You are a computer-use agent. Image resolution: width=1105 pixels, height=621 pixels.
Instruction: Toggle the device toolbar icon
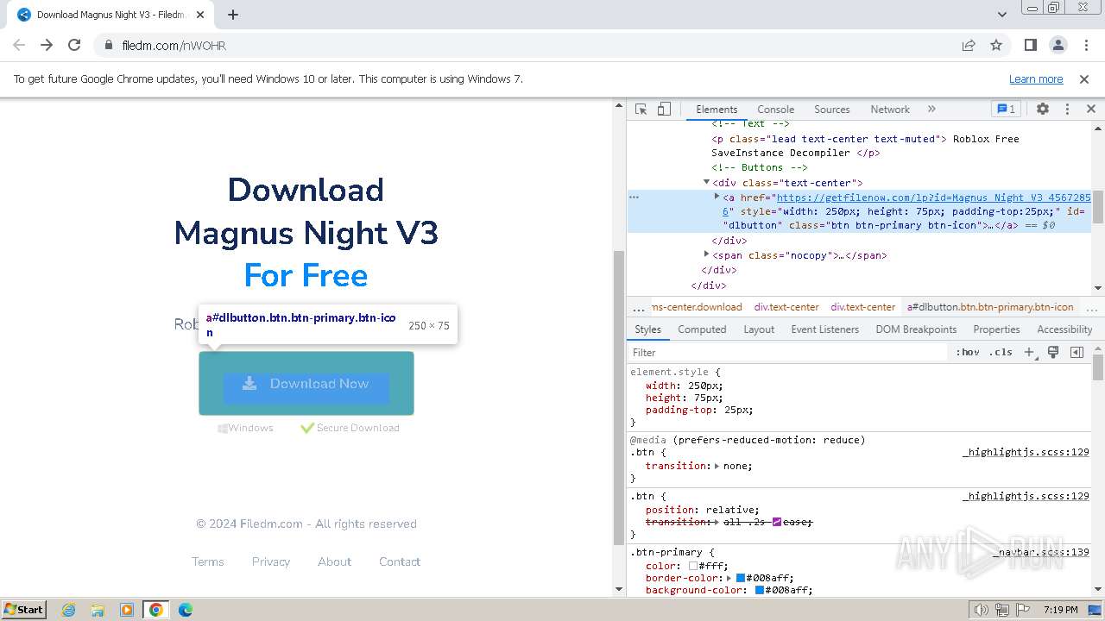[x=664, y=110]
